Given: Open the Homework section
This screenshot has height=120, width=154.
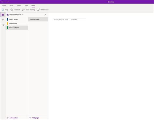Looking at the screenshot, I should coord(17,23).
